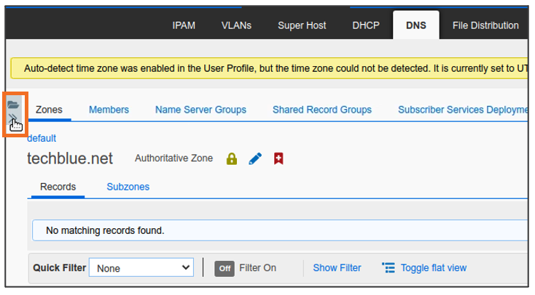
Task: Toggle the Filter On Off switch
Action: tap(224, 268)
